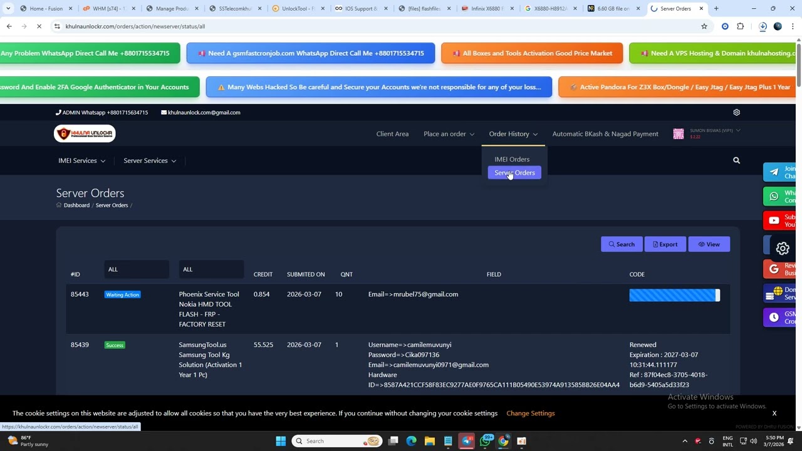
Task: Open the status ALL filter dropdown
Action: (x=137, y=269)
